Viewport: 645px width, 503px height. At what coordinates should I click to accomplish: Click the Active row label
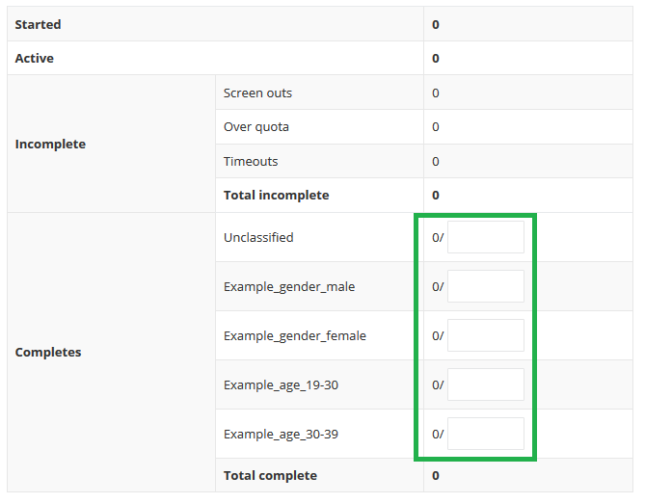coord(35,59)
